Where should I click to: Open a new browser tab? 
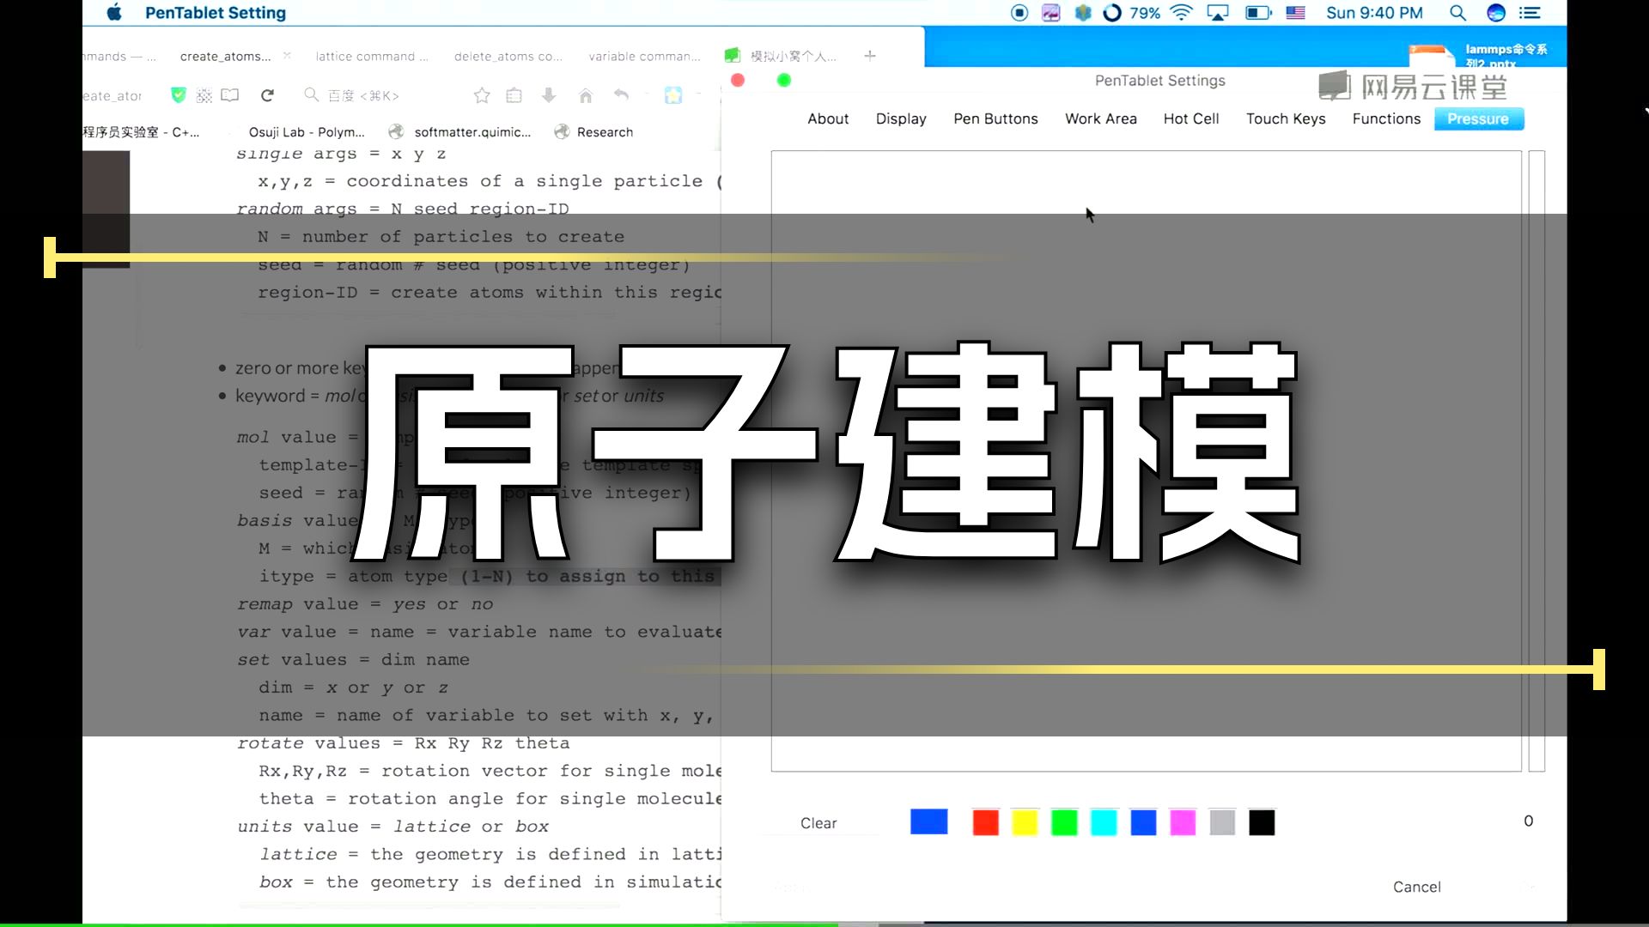click(870, 56)
